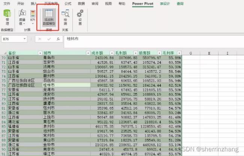Screen dimensions: 244x156
Task: Select column header I
Action: 227,53
